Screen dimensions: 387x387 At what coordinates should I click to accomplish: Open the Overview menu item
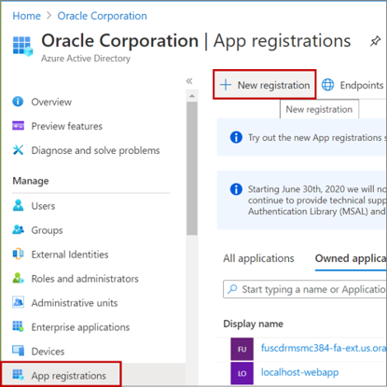(x=51, y=102)
